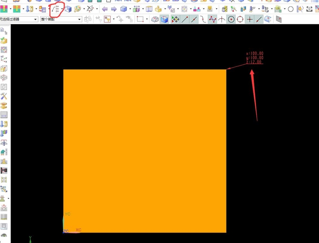Click the S-shaped curve snap icon

203,19
